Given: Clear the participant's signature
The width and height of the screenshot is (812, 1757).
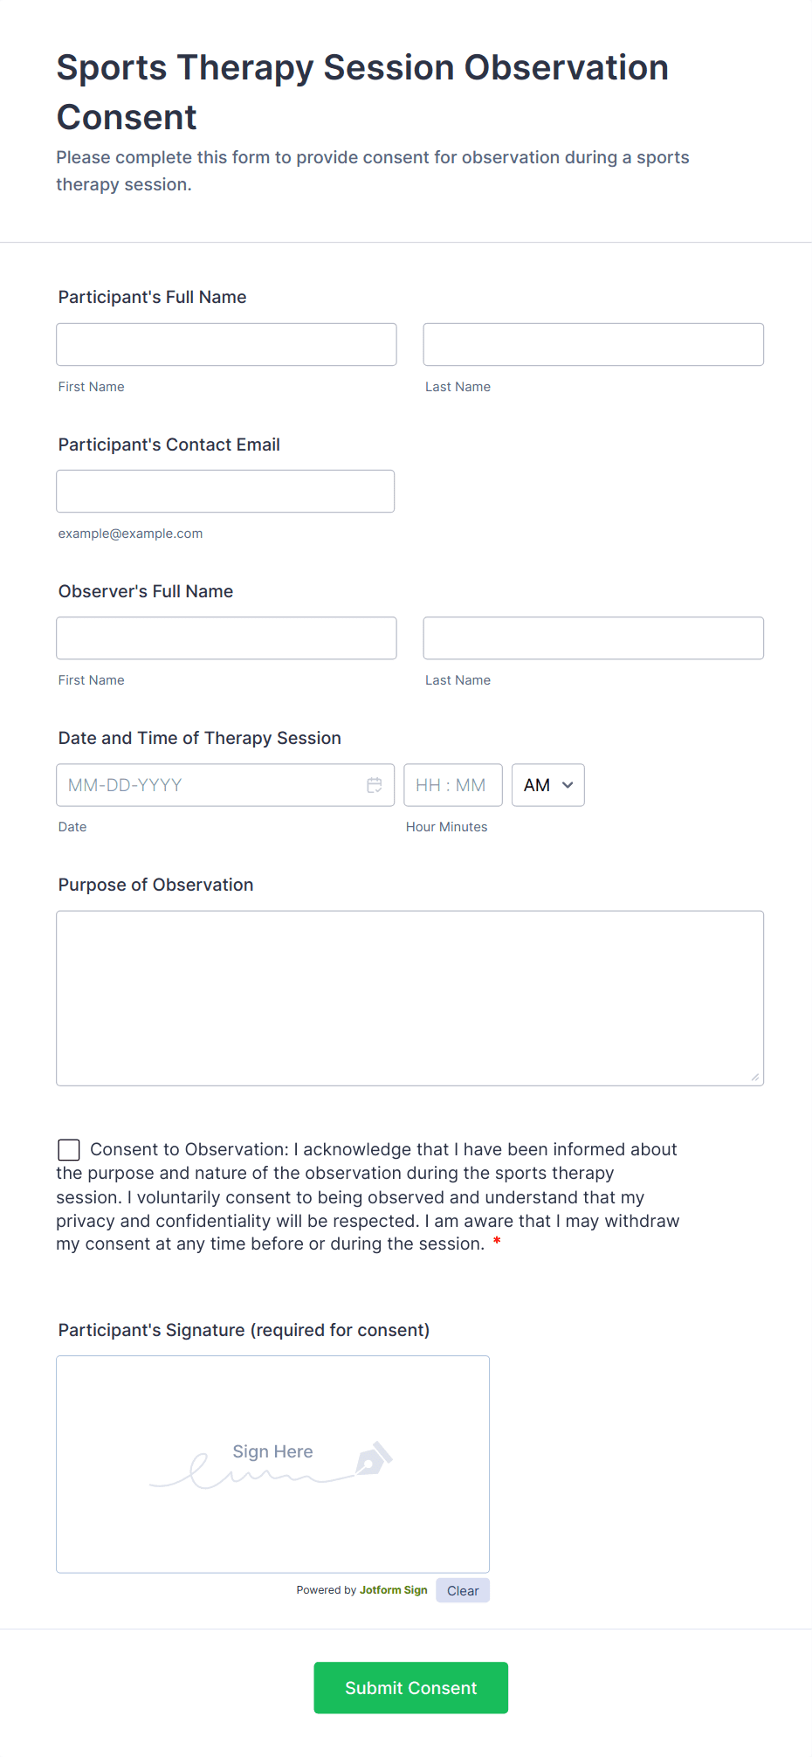Looking at the screenshot, I should (x=462, y=1590).
